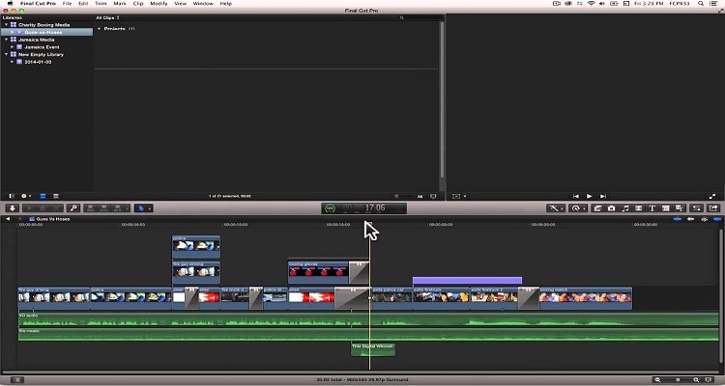Open the Retime speedometer menu
Image resolution: width=725 pixels, height=386 pixels.
point(577,208)
